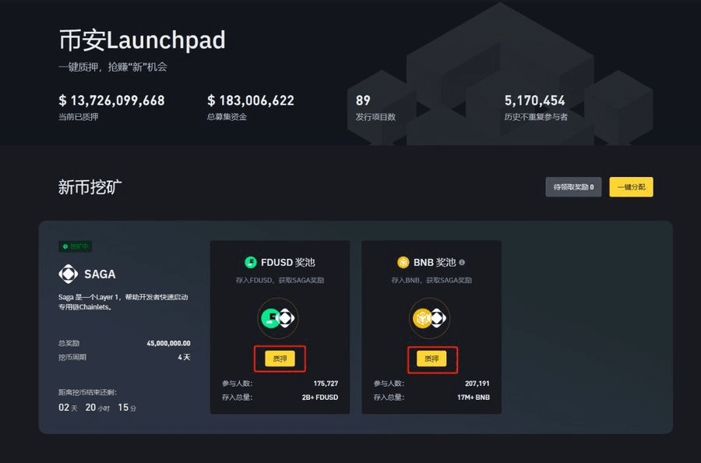Click the 207,191 participants count
Screen dimensions: 701x463
pyautogui.click(x=477, y=383)
